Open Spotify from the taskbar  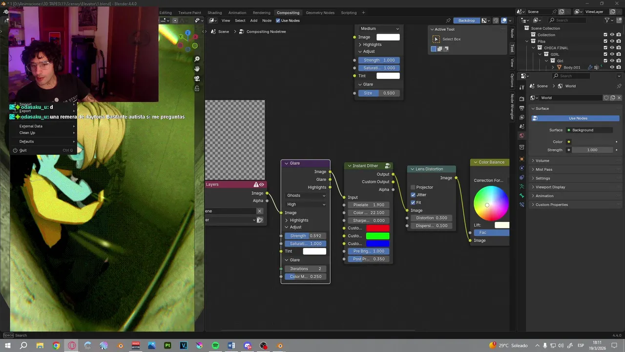(x=215, y=346)
